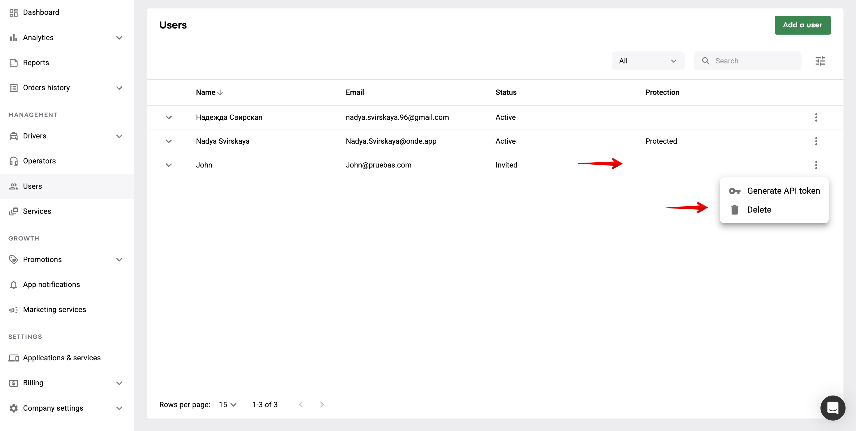The width and height of the screenshot is (856, 431).
Task: Go to Dashboard in sidebar
Action: point(41,12)
